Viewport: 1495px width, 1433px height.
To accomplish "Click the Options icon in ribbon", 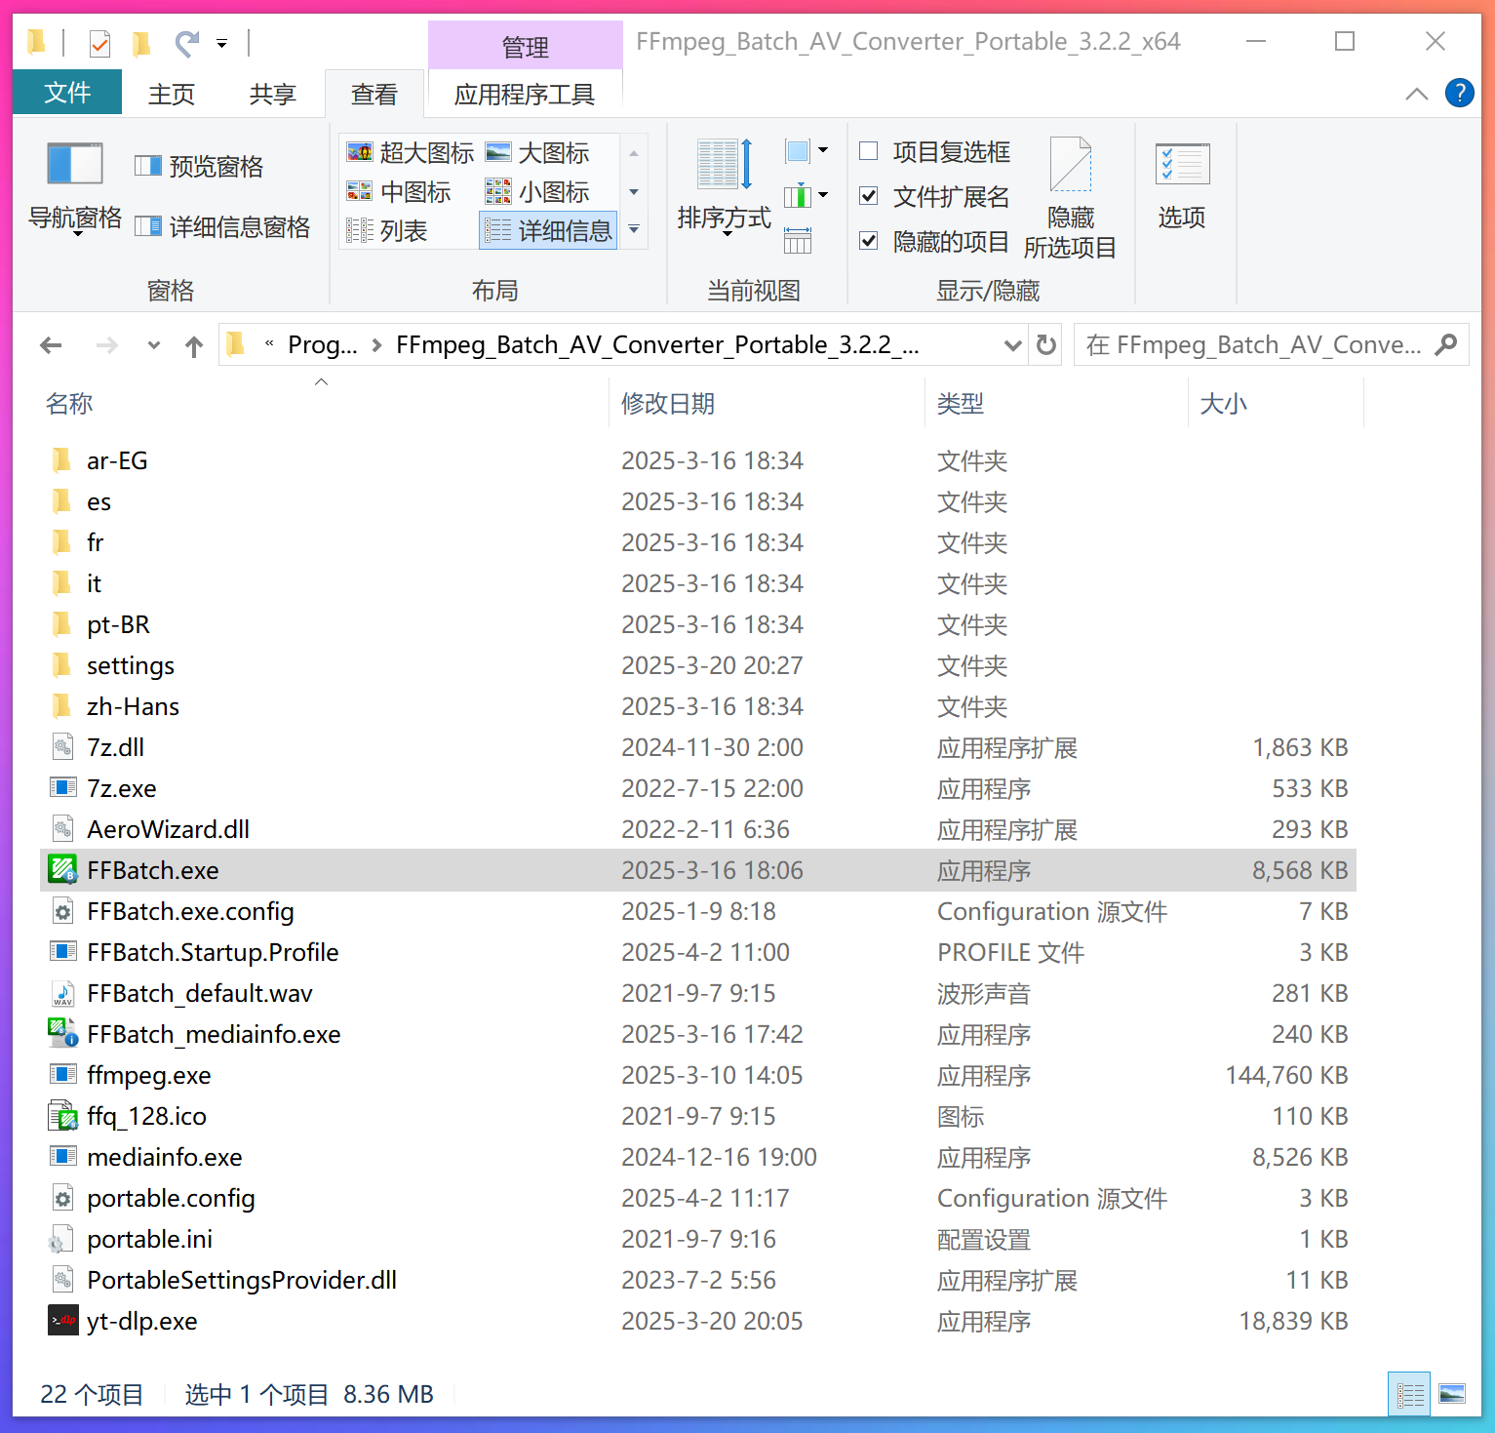I will (x=1182, y=164).
